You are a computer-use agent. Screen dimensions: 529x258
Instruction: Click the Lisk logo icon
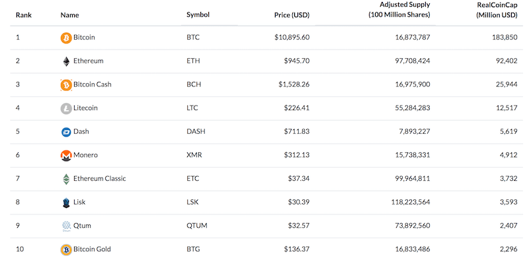pyautogui.click(x=66, y=203)
